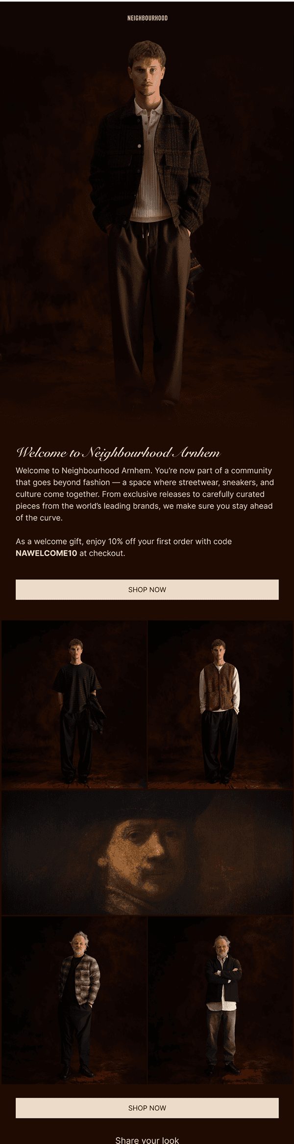294x1144 pixels.
Task: Click the first SHOP NOW button below welcome text
Action: (147, 589)
